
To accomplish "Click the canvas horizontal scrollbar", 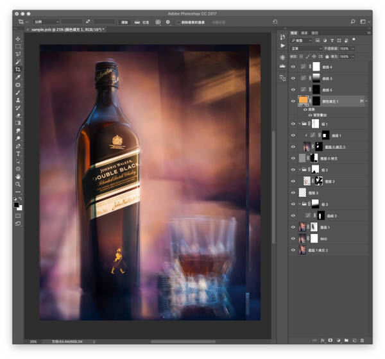I will pos(183,341).
